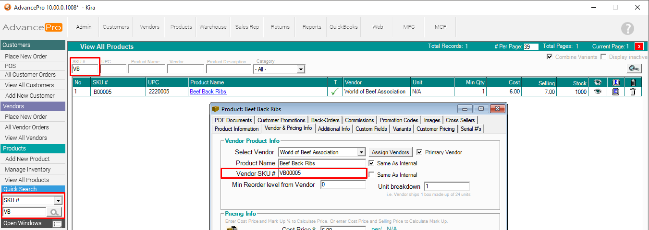This screenshot has width=649, height=230.
Task: Enable Same As Internal for Vendor SKU
Action: coord(371,175)
